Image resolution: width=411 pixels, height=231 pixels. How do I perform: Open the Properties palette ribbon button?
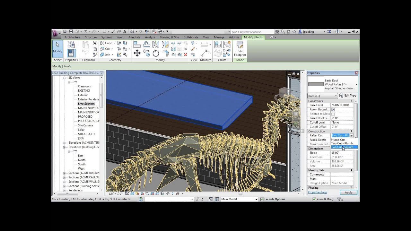pyautogui.click(x=71, y=53)
